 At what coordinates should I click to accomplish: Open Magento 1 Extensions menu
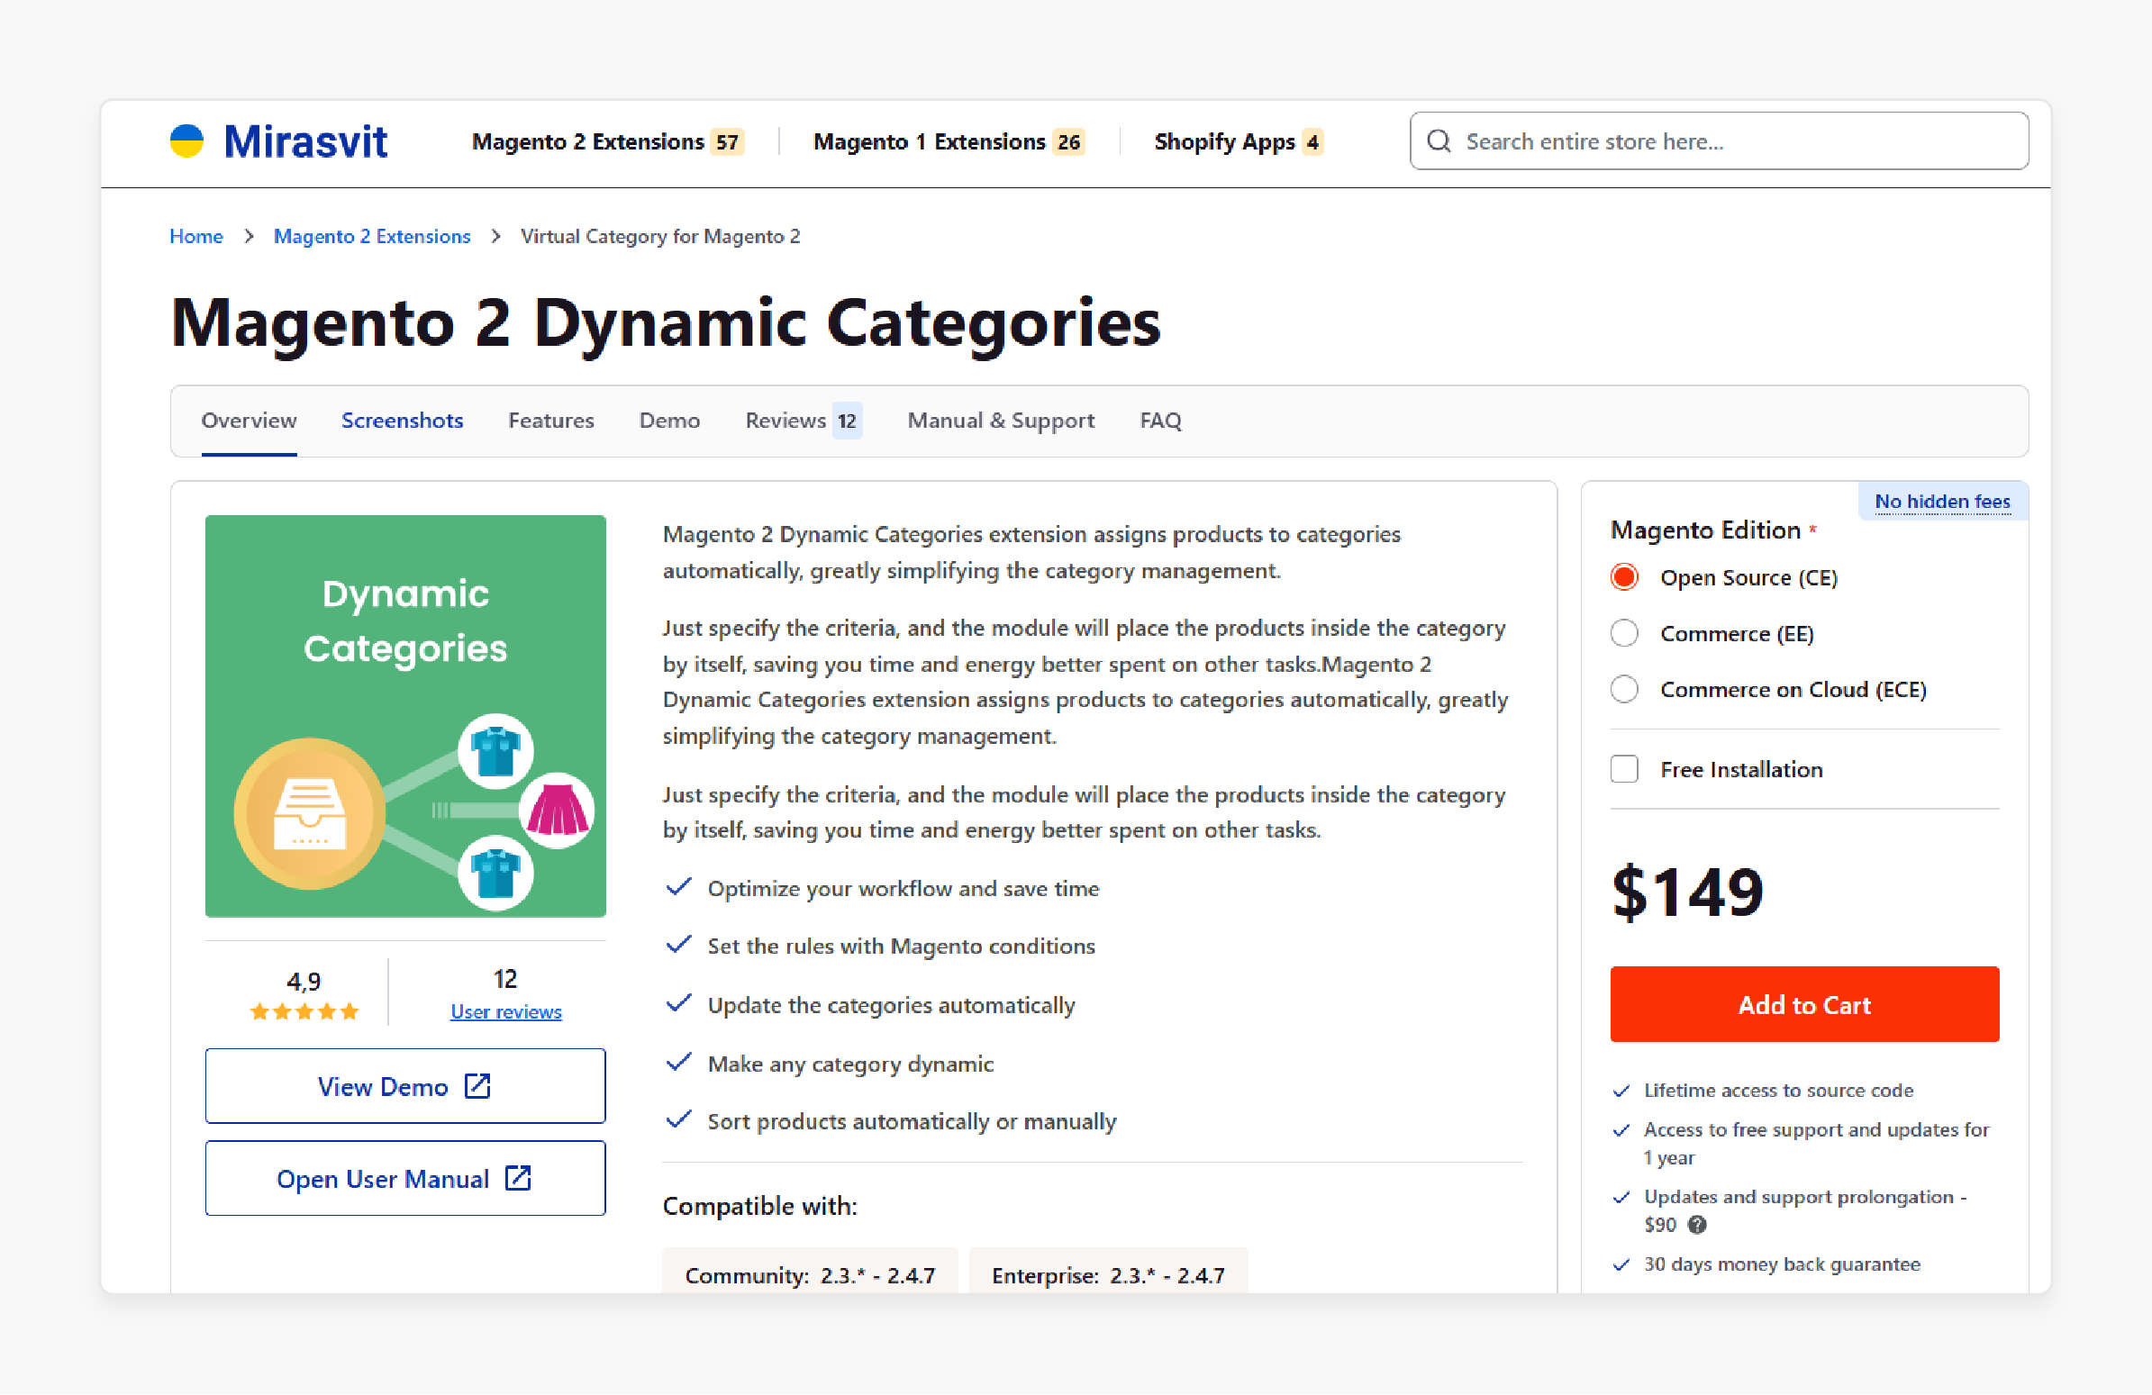pos(949,142)
